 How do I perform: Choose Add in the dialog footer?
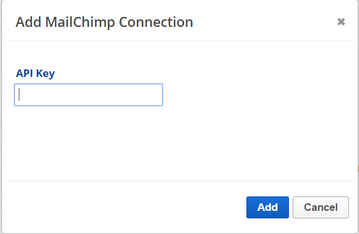[268, 207]
